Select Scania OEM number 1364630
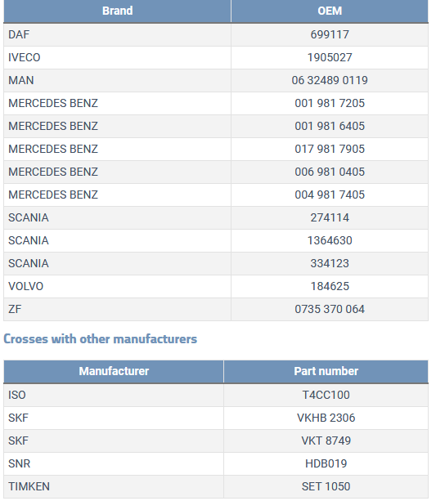 [330, 240]
